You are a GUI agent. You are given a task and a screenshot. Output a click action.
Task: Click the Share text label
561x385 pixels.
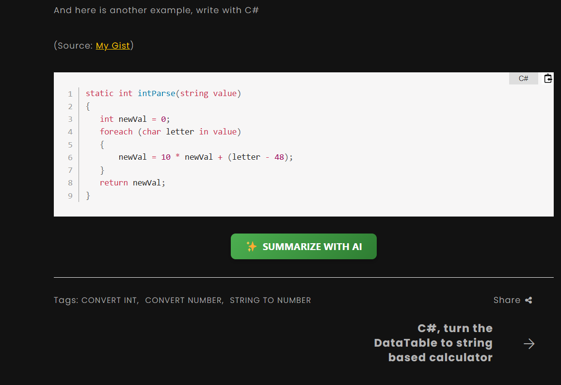pyautogui.click(x=506, y=300)
